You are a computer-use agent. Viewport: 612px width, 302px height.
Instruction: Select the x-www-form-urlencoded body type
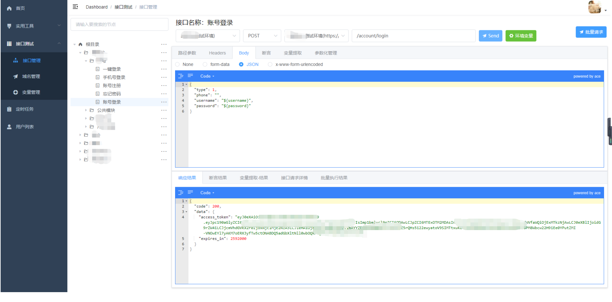(x=295, y=65)
